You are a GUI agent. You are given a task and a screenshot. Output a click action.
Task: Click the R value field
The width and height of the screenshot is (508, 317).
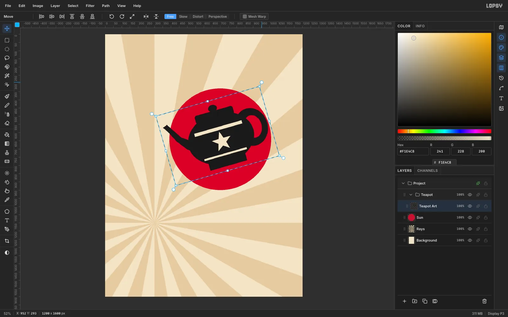coord(440,151)
